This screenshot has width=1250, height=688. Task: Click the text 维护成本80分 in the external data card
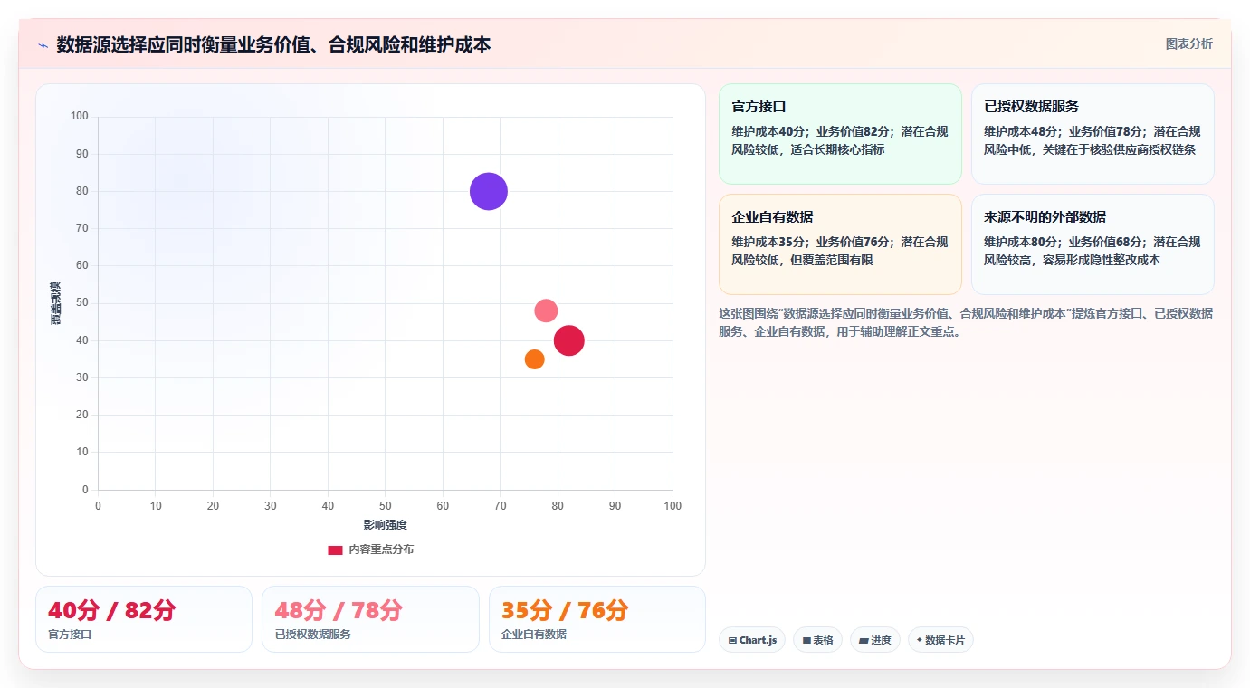[1020, 242]
